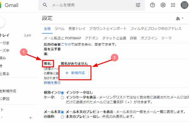Click sidebar item ending に参加
This screenshot has height=123, width=190.
coord(5,99)
